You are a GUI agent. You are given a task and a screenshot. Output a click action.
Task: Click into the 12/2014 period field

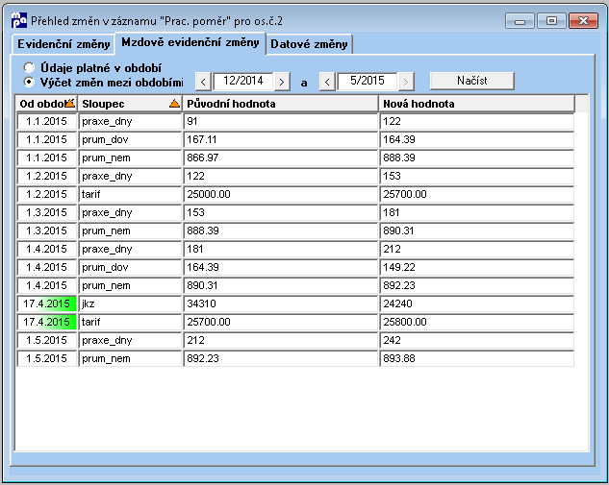point(242,81)
